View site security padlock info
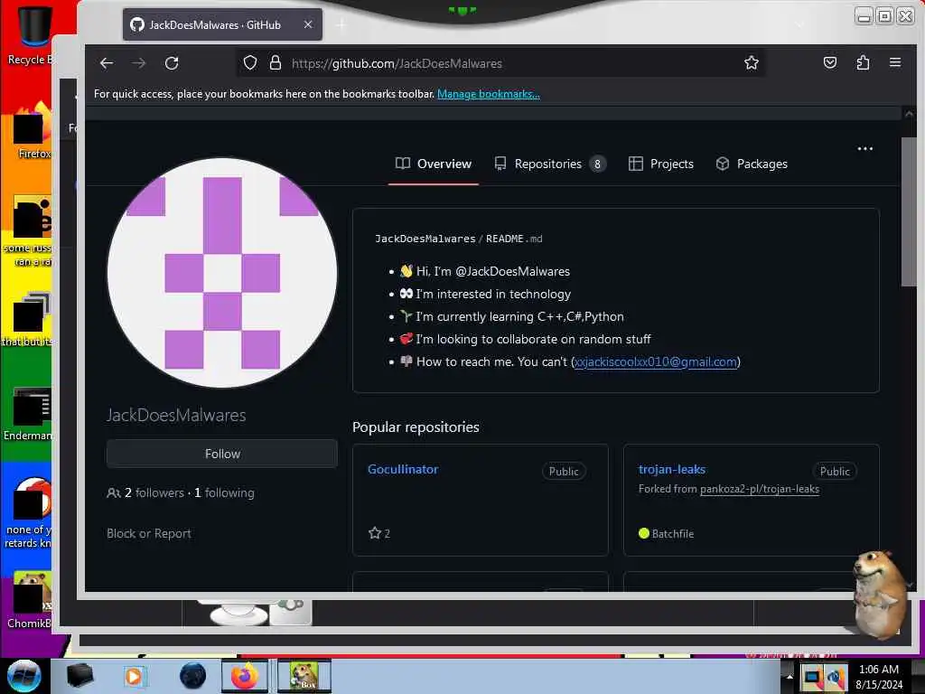This screenshot has width=925, height=694. tap(275, 62)
